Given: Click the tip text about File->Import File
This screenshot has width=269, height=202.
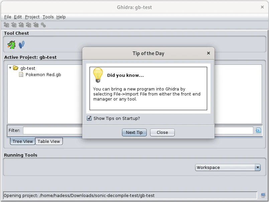Looking at the screenshot, I should 147,94.
